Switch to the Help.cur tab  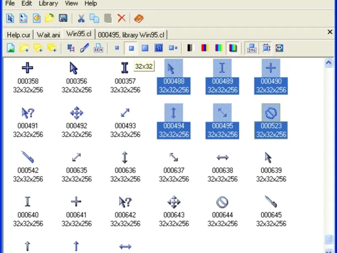point(18,35)
